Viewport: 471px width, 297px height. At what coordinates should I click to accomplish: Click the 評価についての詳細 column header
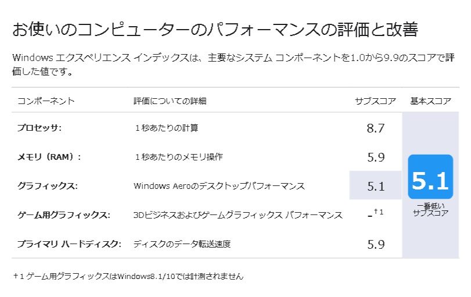pyautogui.click(x=170, y=101)
